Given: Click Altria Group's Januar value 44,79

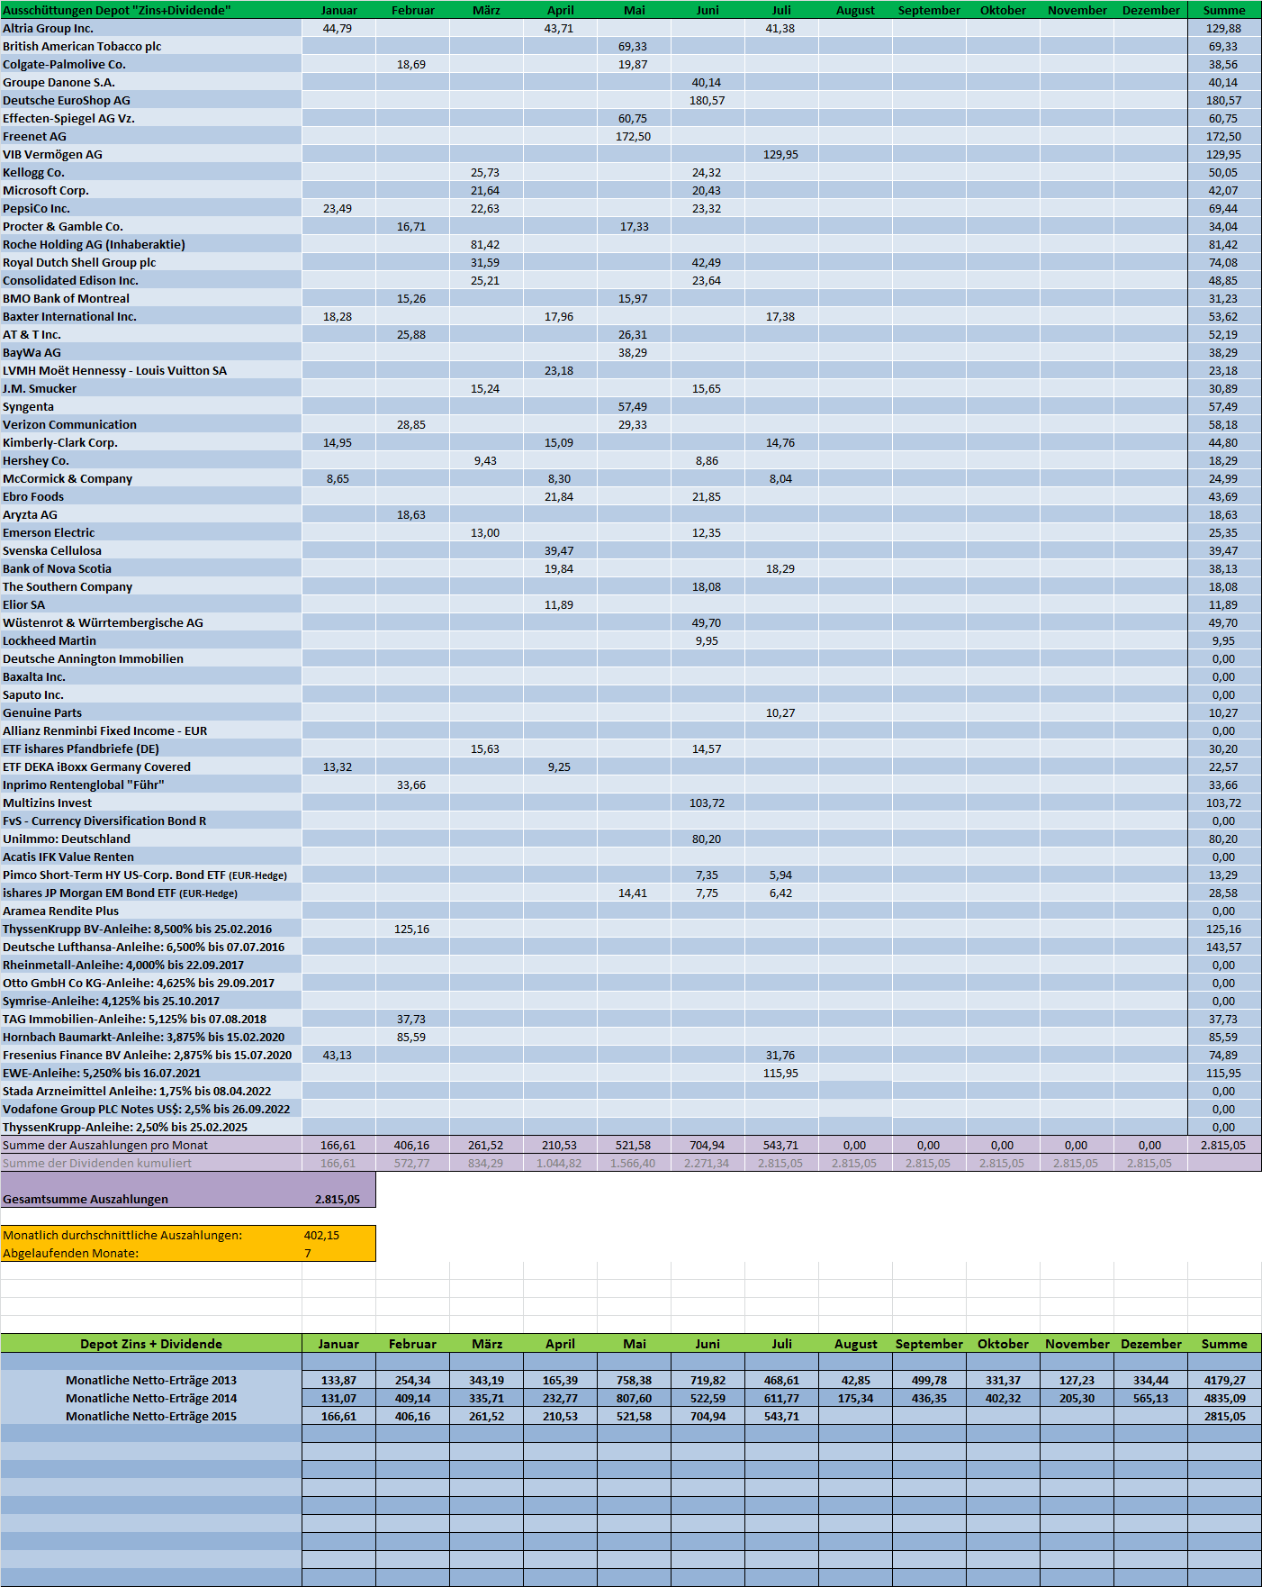Looking at the screenshot, I should [338, 28].
